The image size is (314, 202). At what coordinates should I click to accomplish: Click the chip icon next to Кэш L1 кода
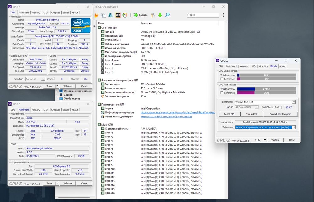tap(103, 60)
